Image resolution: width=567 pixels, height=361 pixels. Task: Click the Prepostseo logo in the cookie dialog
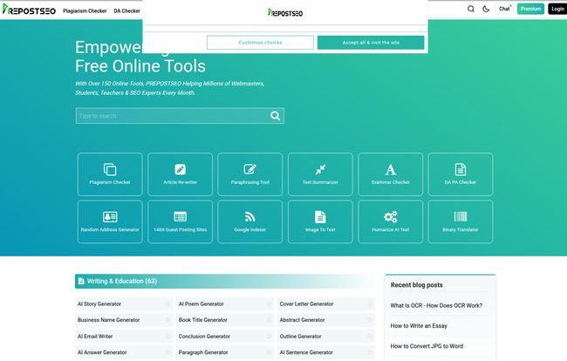coord(285,13)
